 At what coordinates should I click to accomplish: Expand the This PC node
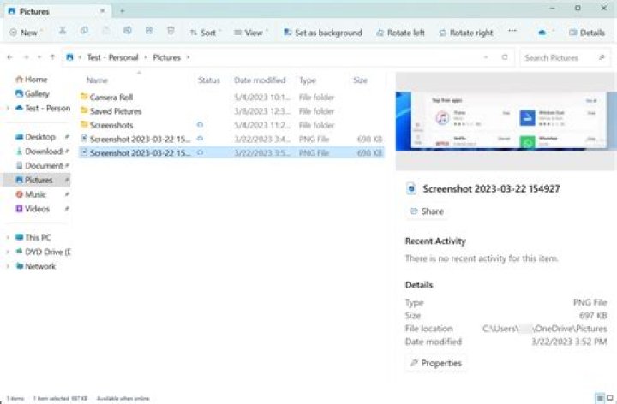[x=8, y=237]
